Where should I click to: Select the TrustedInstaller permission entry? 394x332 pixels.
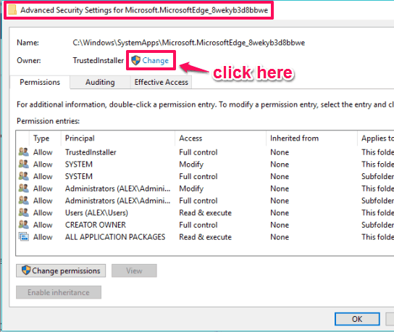(205, 152)
